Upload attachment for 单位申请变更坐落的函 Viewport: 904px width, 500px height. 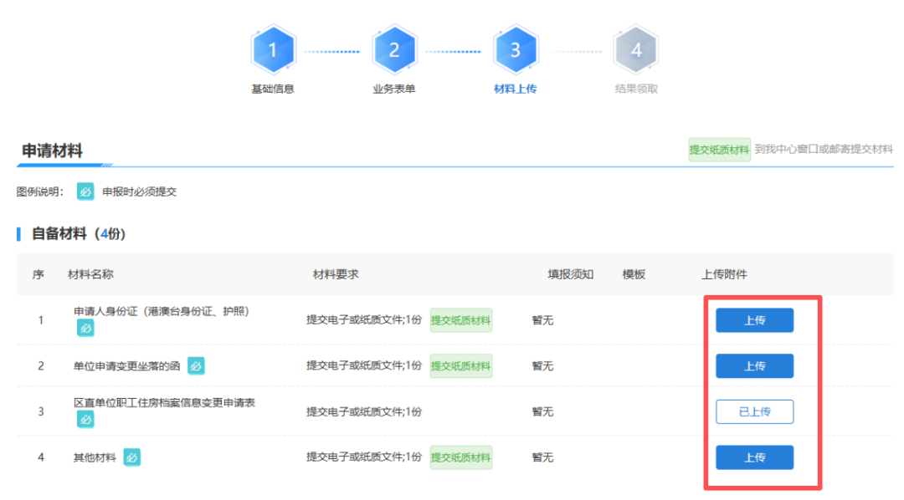coord(754,366)
